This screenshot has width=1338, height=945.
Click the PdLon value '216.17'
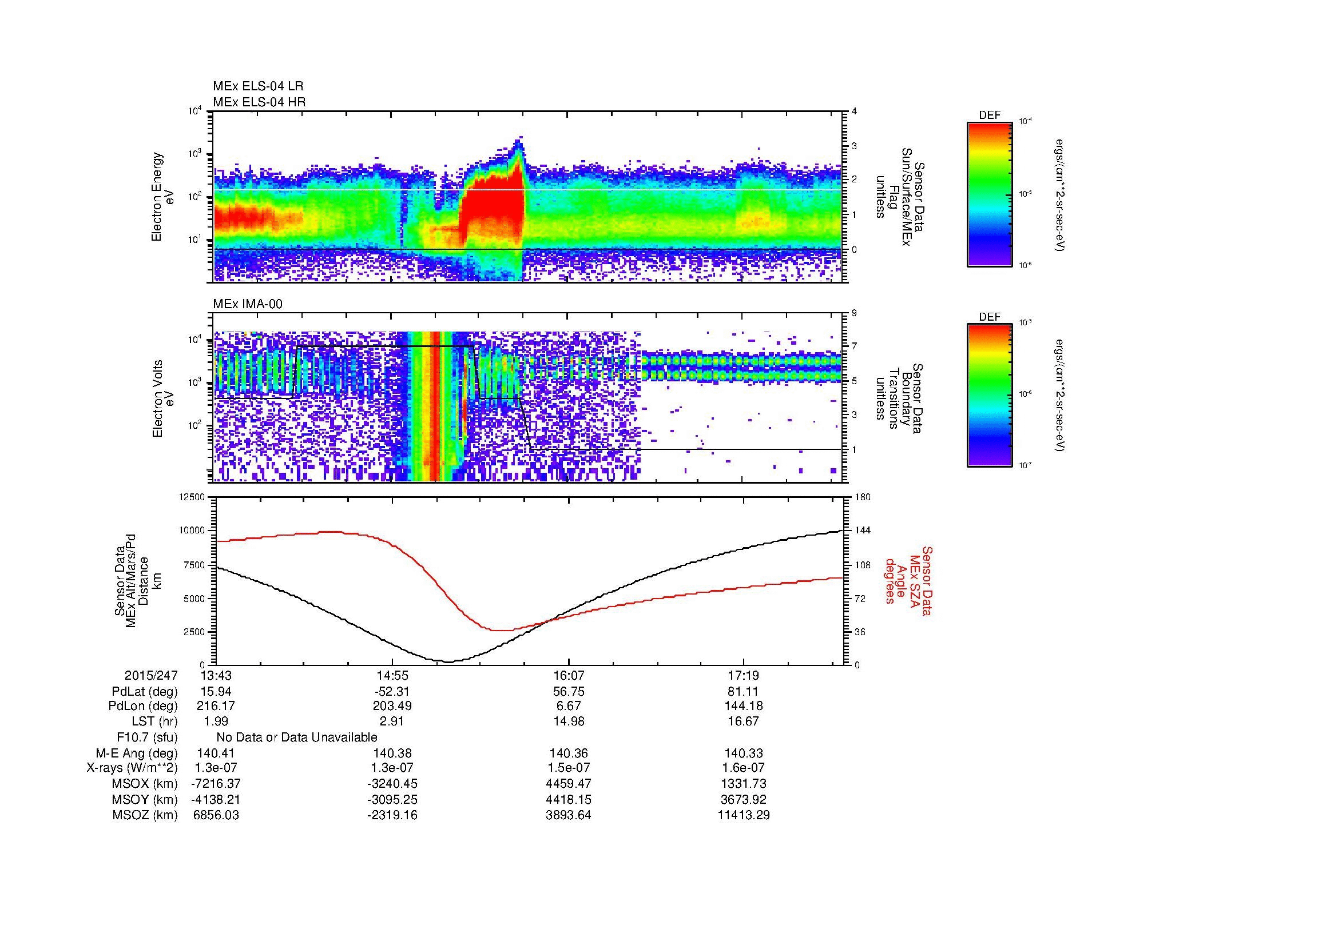[x=216, y=706]
